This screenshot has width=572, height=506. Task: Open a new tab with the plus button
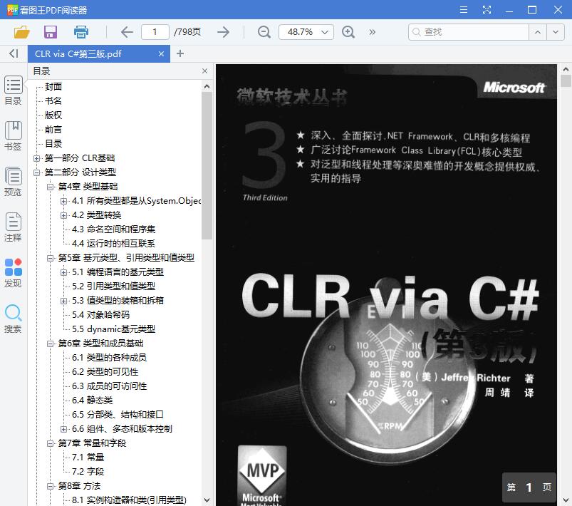click(x=180, y=53)
